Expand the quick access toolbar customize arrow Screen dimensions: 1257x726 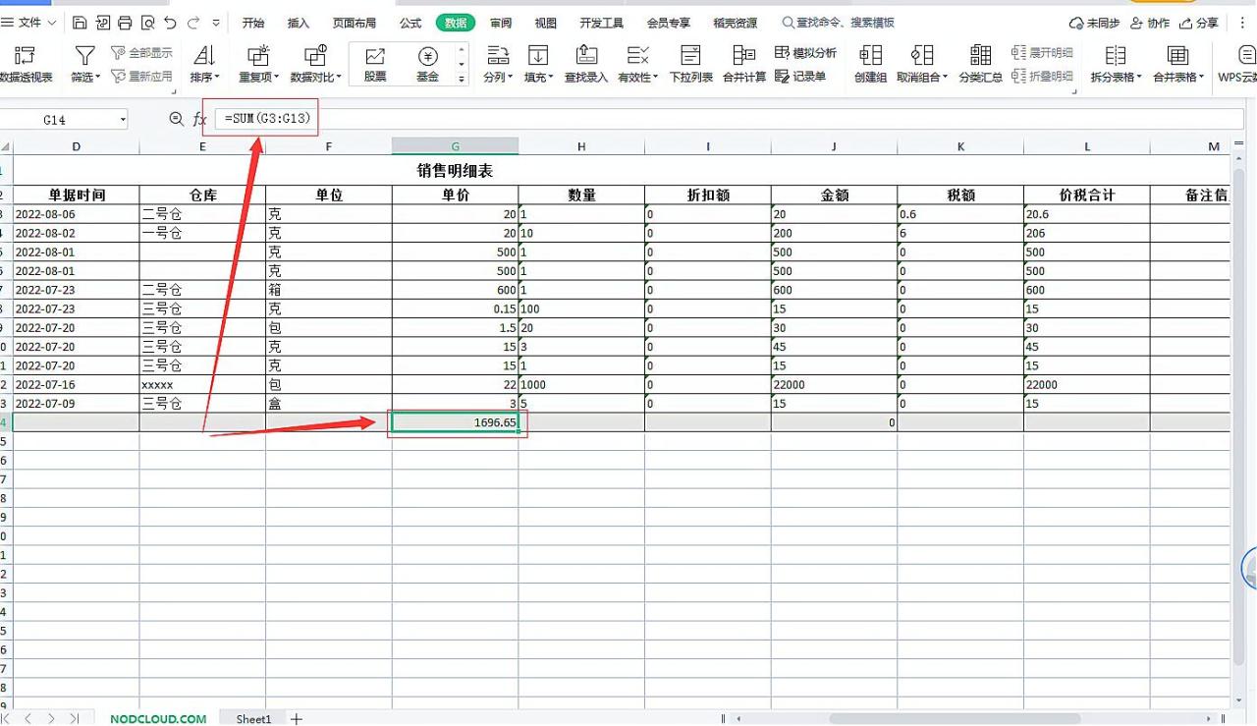click(x=216, y=23)
